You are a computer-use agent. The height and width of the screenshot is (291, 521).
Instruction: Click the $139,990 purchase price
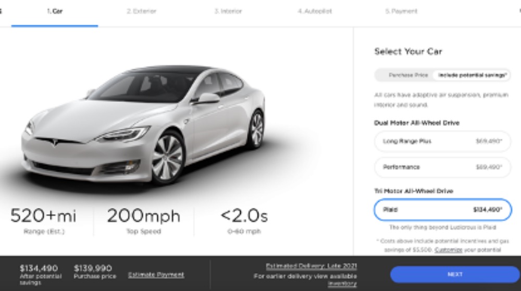tap(93, 268)
